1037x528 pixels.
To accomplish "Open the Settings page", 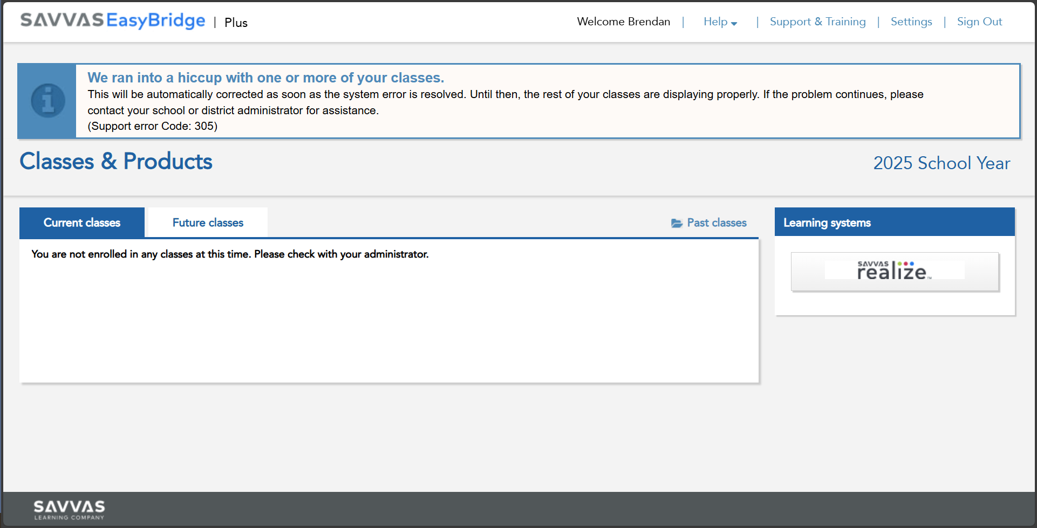I will coord(911,22).
